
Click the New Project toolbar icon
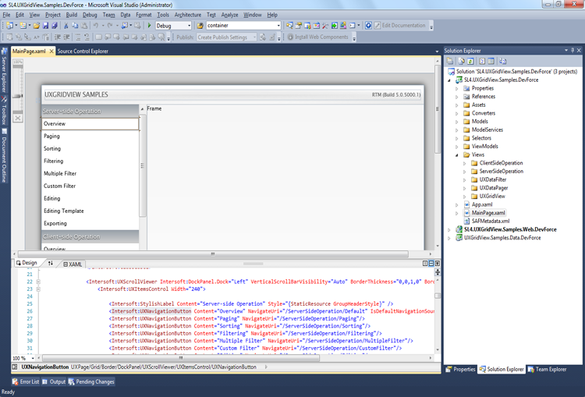9,26
